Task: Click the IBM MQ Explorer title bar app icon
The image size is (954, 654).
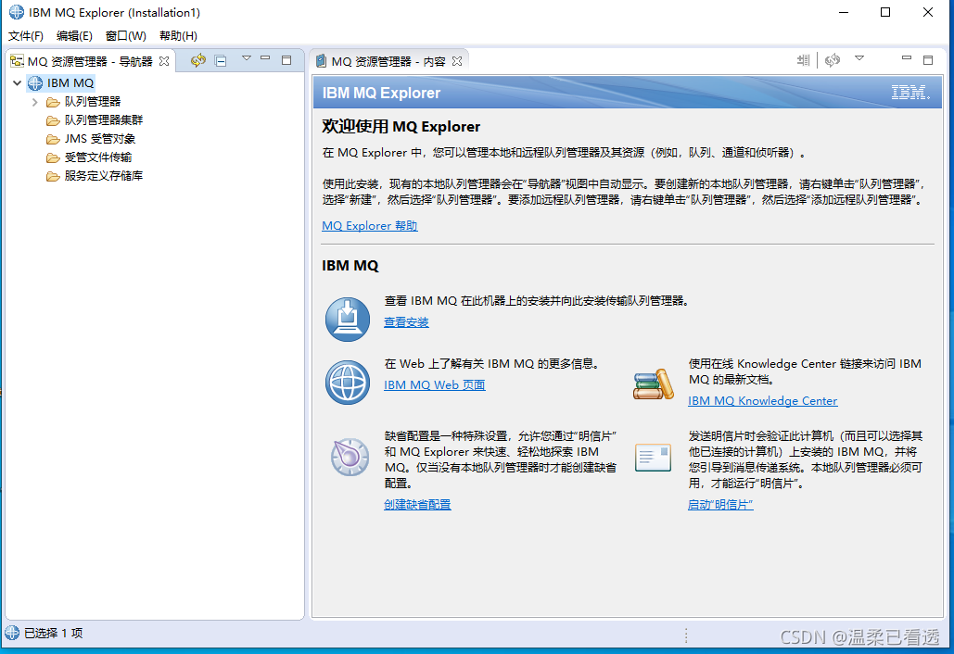Action: [17, 12]
